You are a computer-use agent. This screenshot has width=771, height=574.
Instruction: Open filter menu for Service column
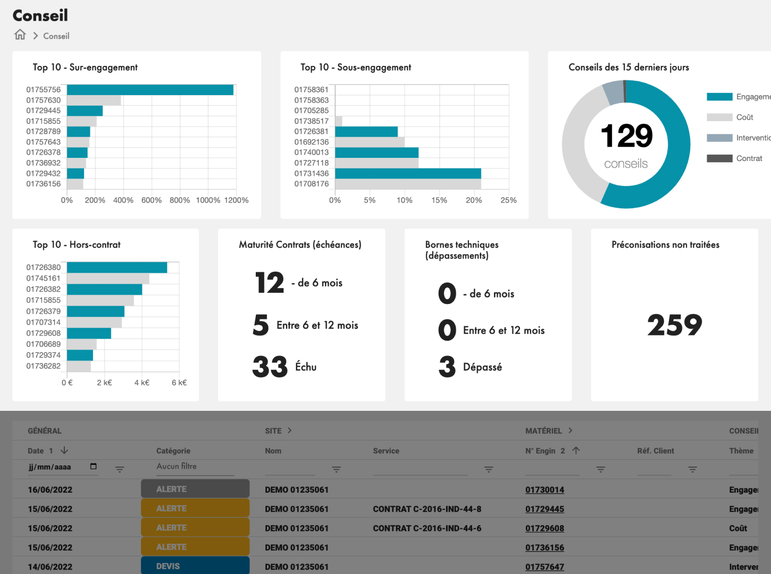(x=489, y=469)
